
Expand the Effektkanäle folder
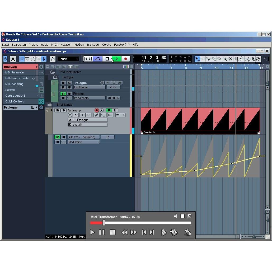tap(49, 105)
